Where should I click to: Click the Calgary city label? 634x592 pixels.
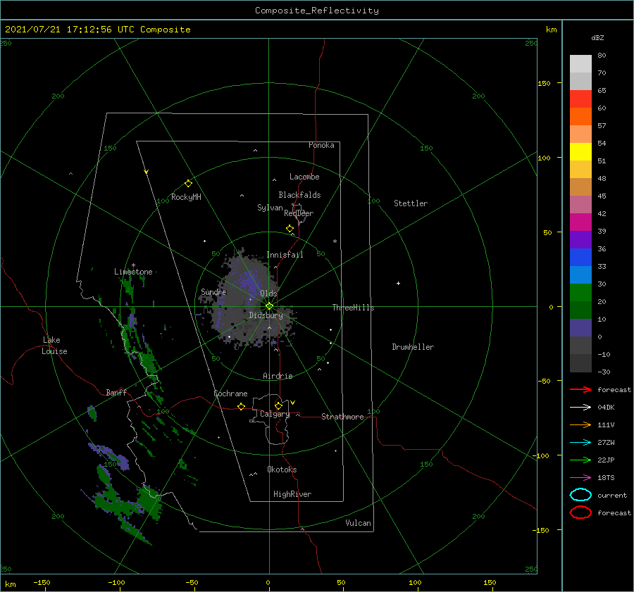coord(275,414)
